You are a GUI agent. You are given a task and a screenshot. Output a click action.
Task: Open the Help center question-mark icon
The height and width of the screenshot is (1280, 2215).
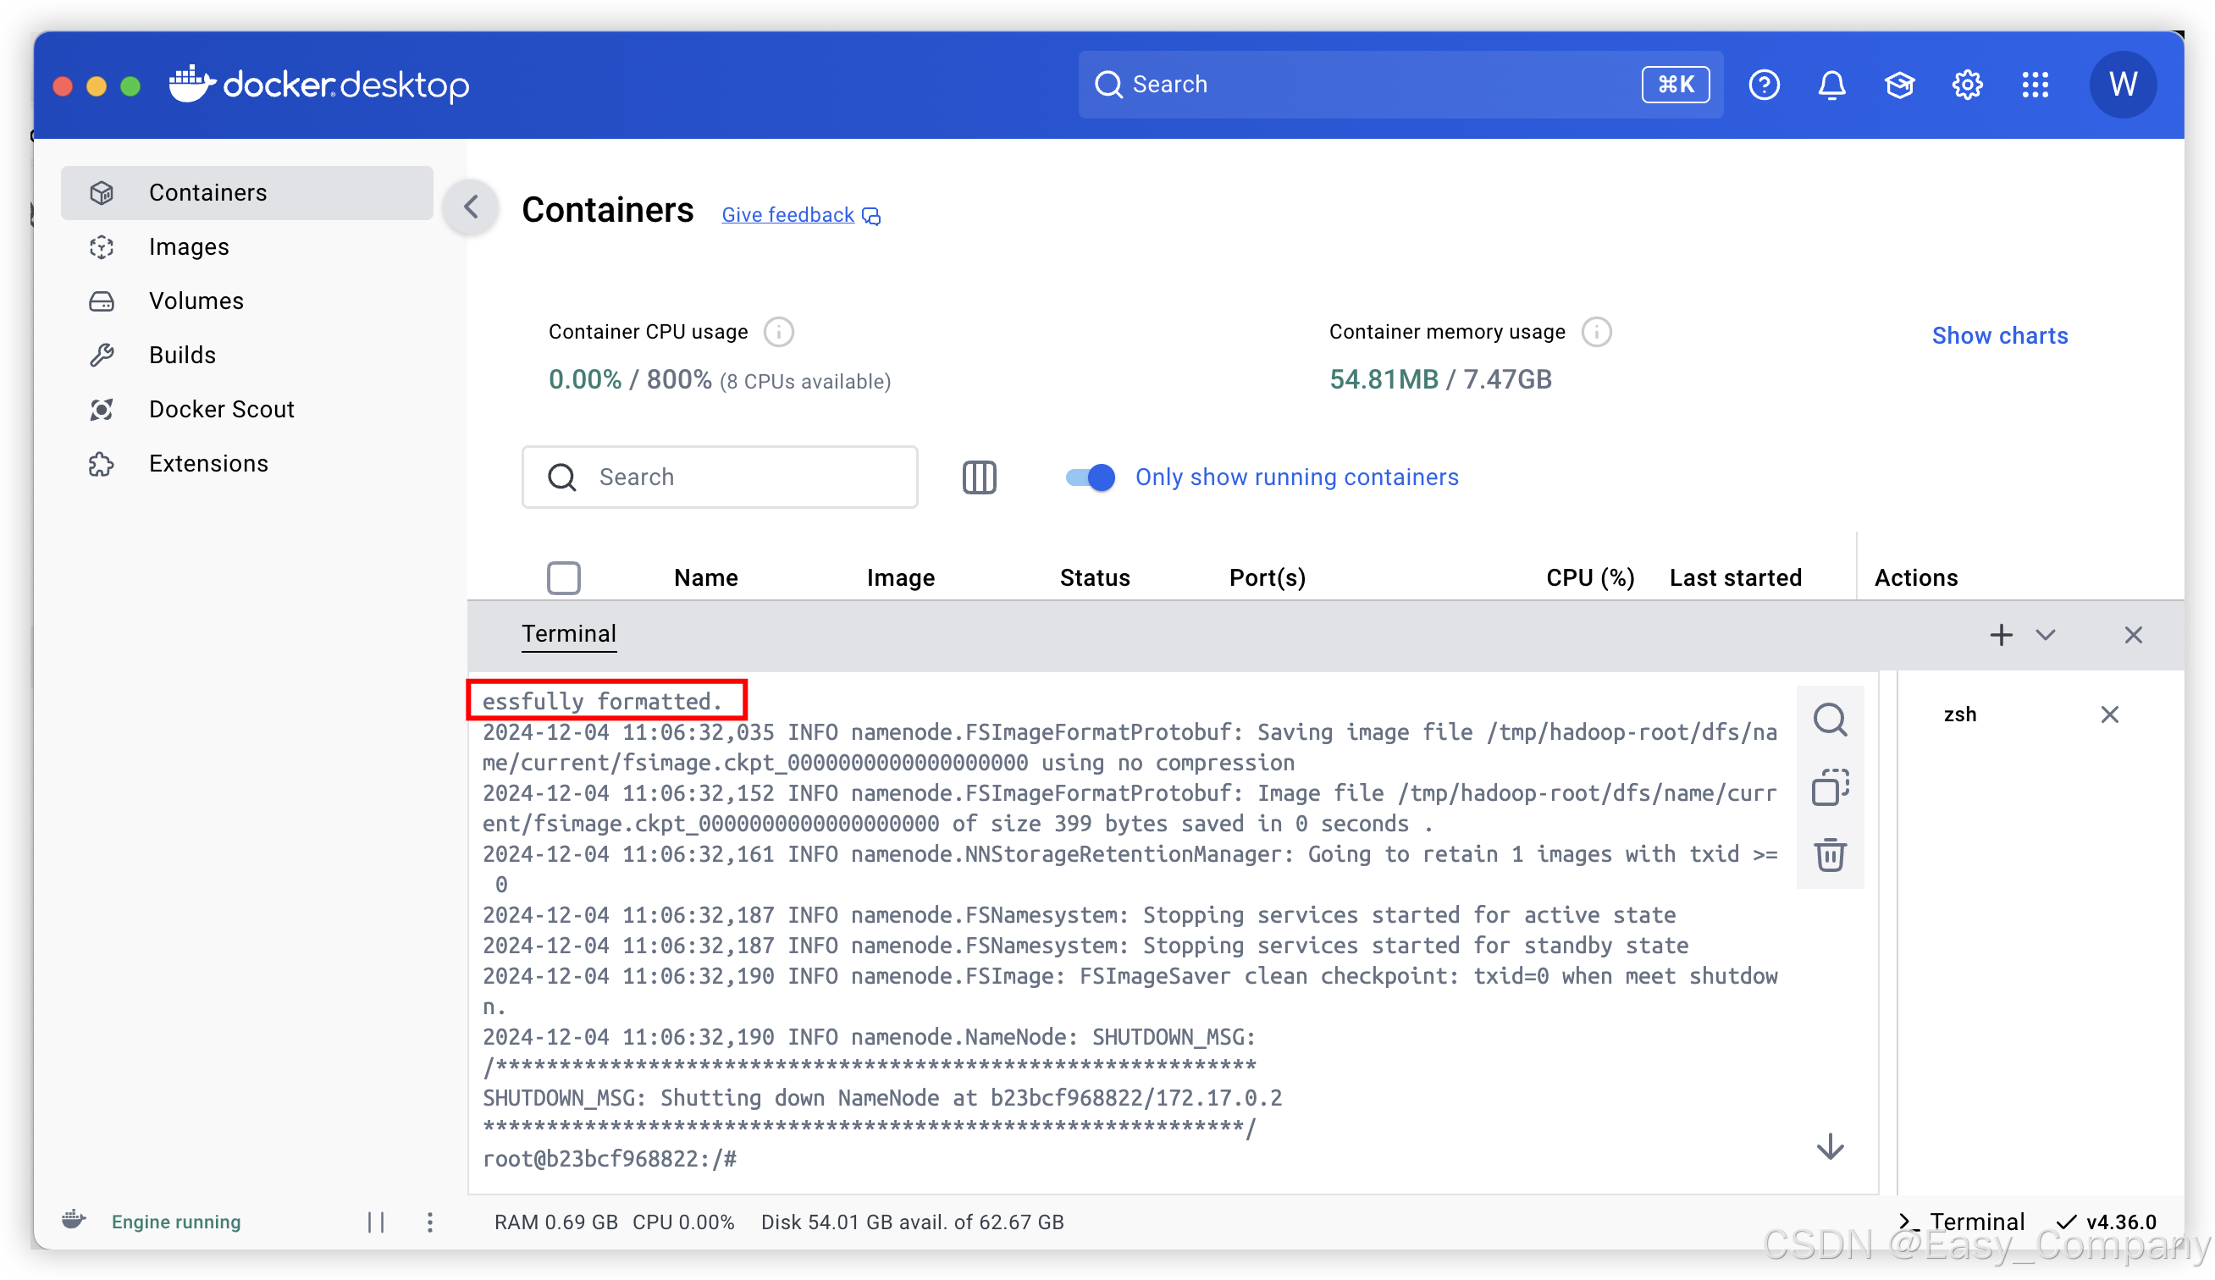point(1764,85)
